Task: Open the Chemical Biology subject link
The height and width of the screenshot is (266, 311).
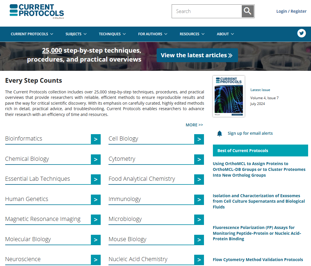Action: pyautogui.click(x=27, y=159)
